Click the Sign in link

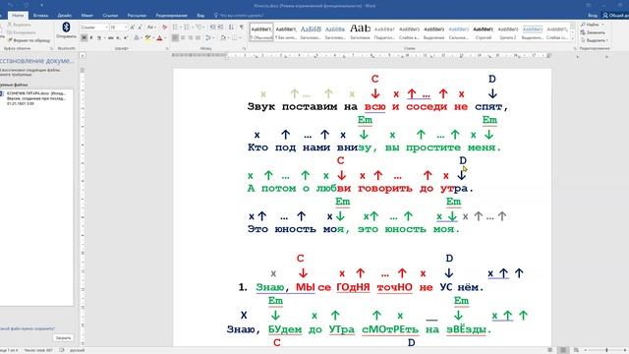click(x=593, y=16)
